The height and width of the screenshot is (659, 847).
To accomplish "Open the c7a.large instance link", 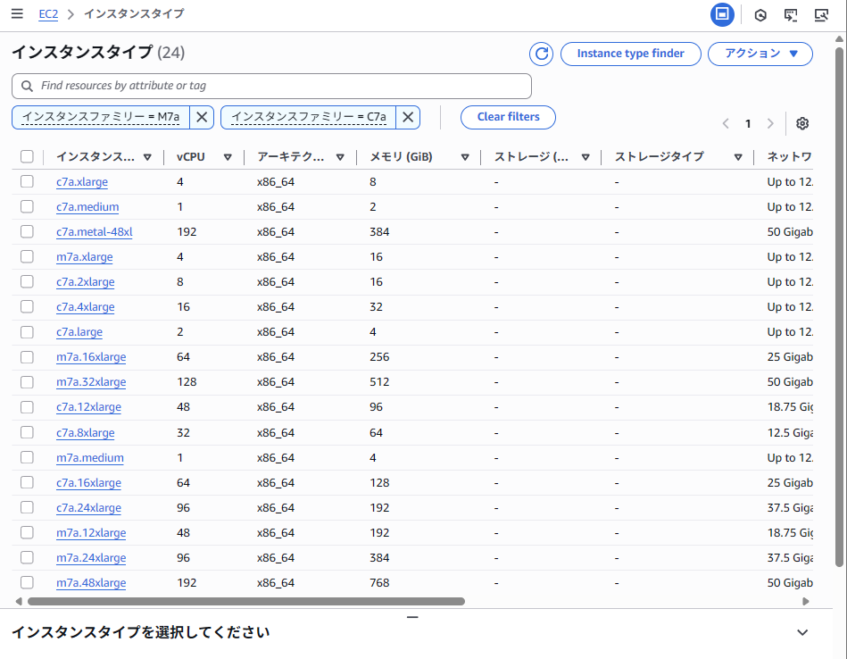I will click(79, 332).
